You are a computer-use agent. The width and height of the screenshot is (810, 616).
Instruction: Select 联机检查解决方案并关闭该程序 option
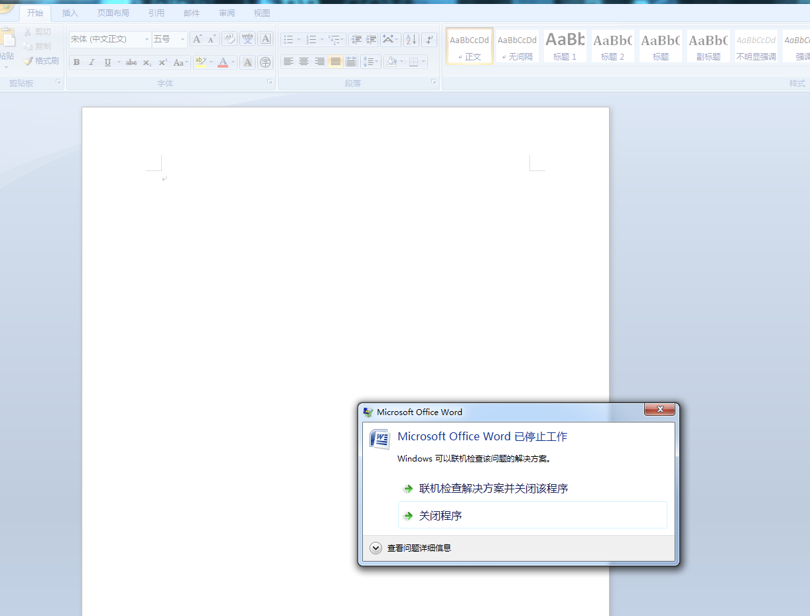coord(494,489)
